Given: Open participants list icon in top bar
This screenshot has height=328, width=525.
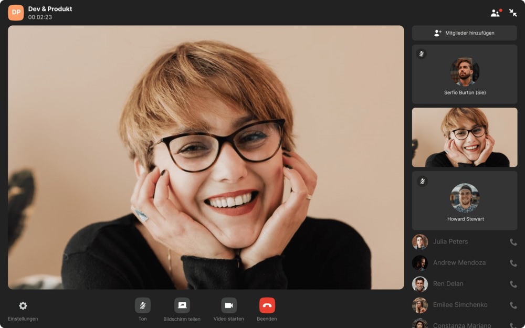Looking at the screenshot, I should 495,13.
